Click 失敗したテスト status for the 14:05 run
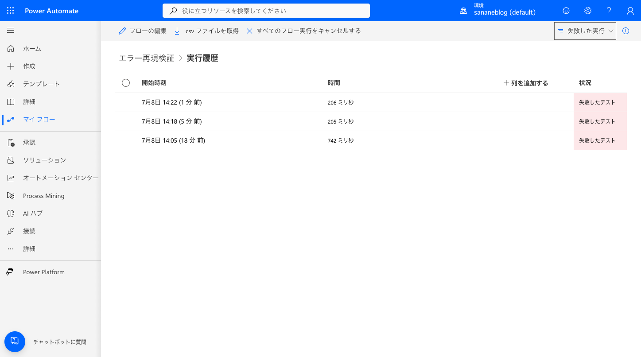 pos(600,140)
